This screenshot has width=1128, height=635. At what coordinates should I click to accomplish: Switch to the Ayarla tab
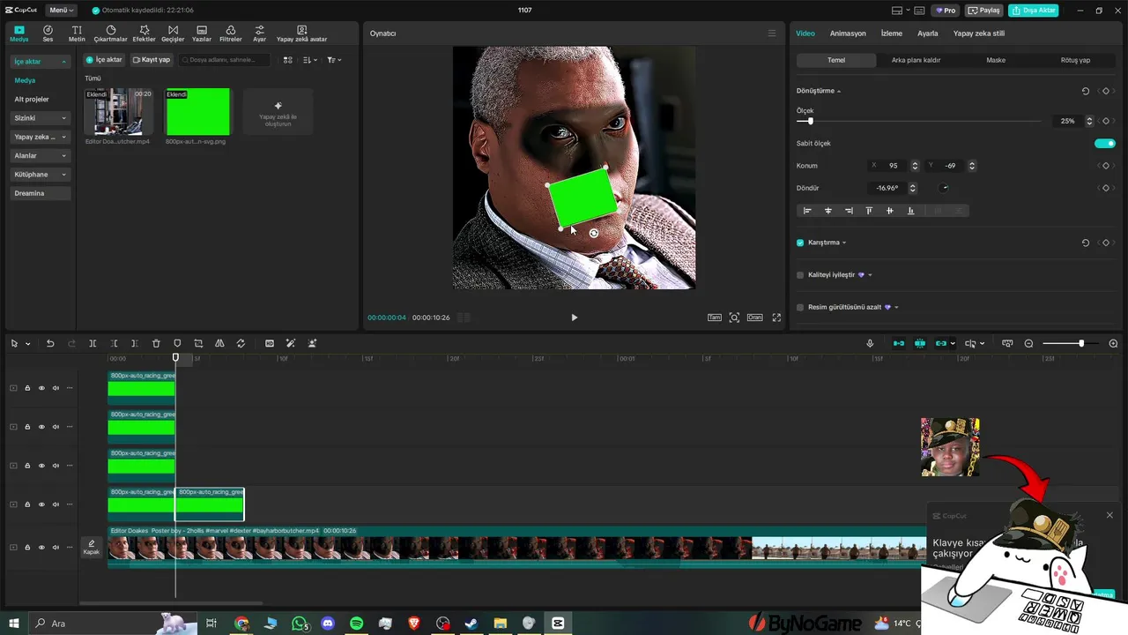click(928, 34)
